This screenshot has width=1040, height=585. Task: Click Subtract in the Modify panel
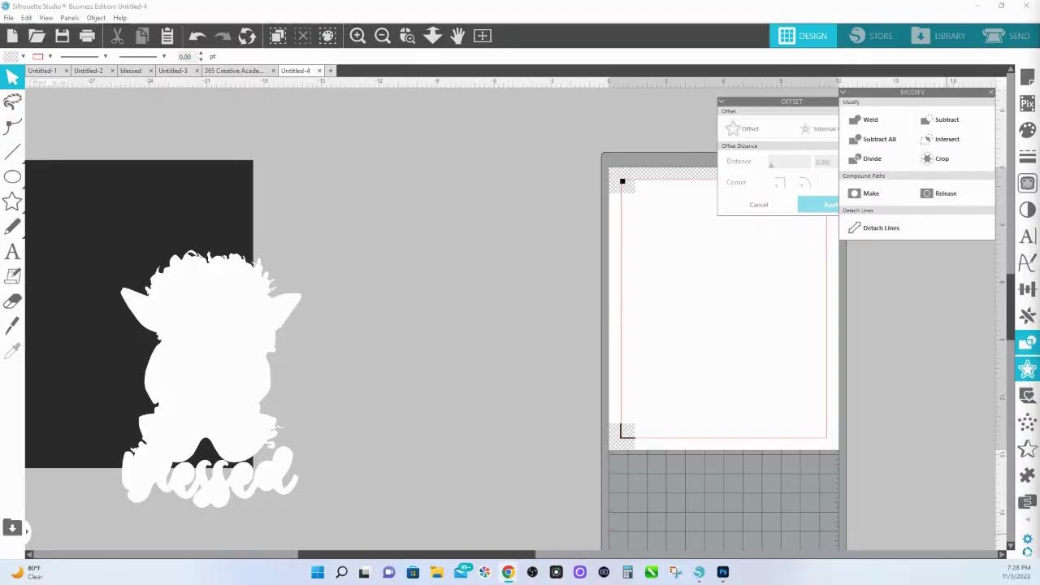click(939, 119)
